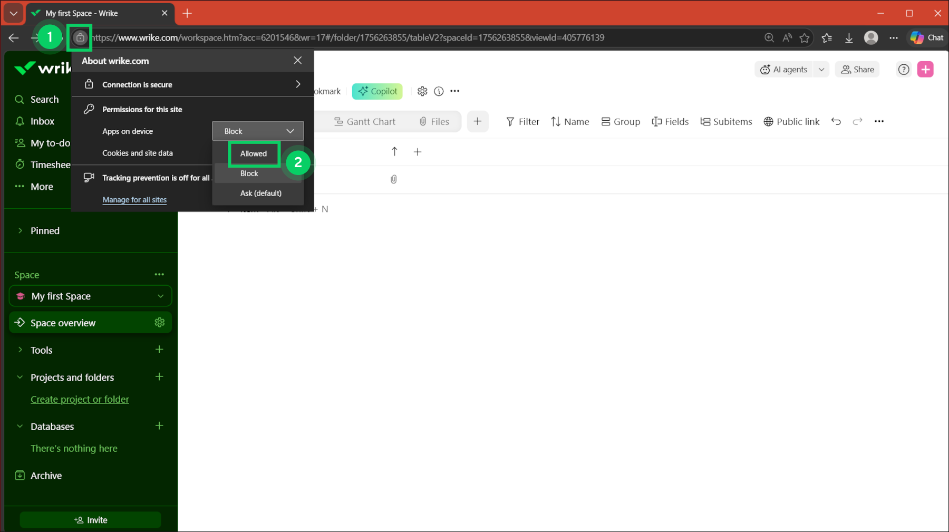Click the redo arrow

coord(858,121)
